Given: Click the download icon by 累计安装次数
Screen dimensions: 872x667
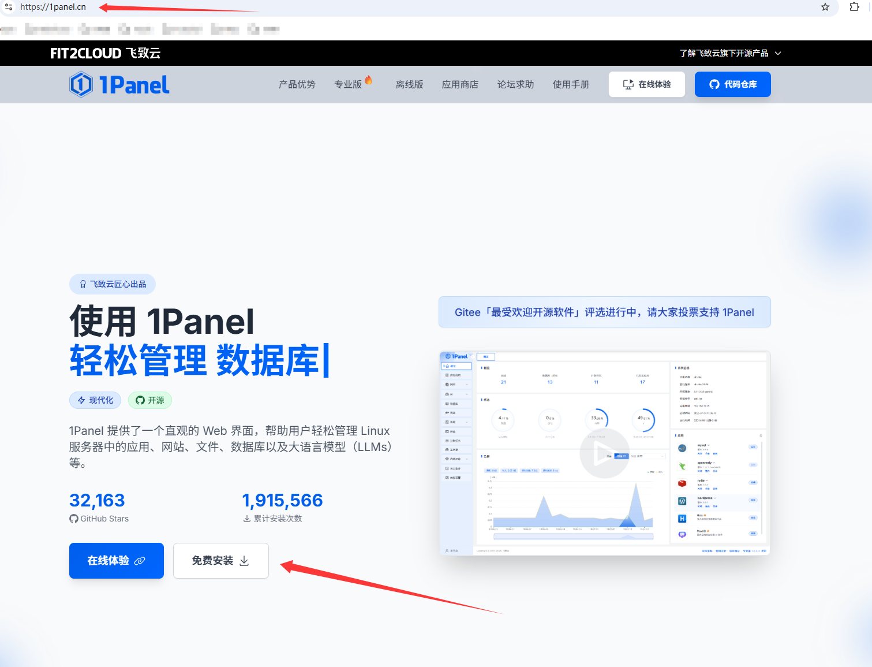Looking at the screenshot, I should (x=247, y=519).
